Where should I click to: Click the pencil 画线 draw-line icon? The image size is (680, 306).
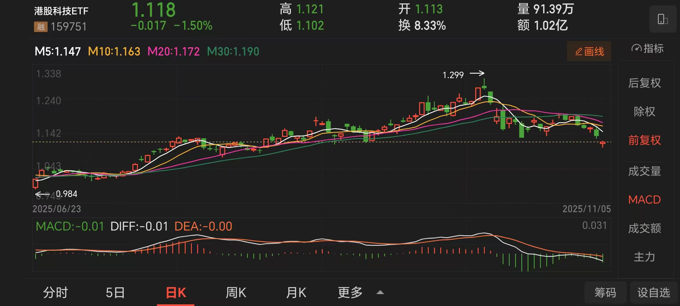coord(579,52)
